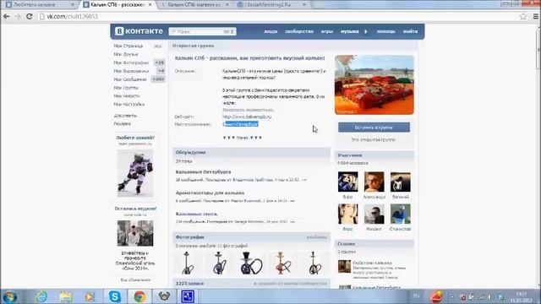Open member Станислав avatar
Viewport: 541px width, 304px height.
400,214
